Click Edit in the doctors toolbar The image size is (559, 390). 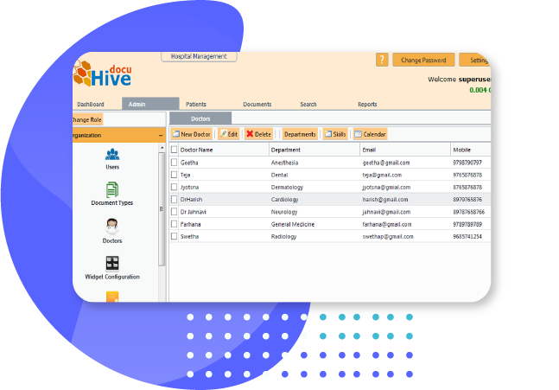(228, 134)
